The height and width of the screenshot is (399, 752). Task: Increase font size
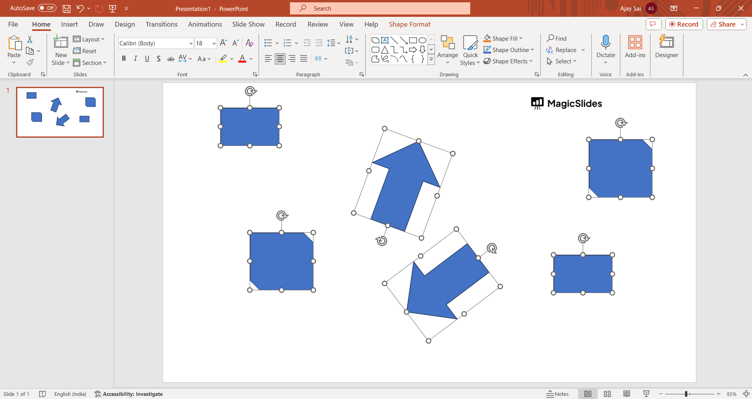pos(223,43)
